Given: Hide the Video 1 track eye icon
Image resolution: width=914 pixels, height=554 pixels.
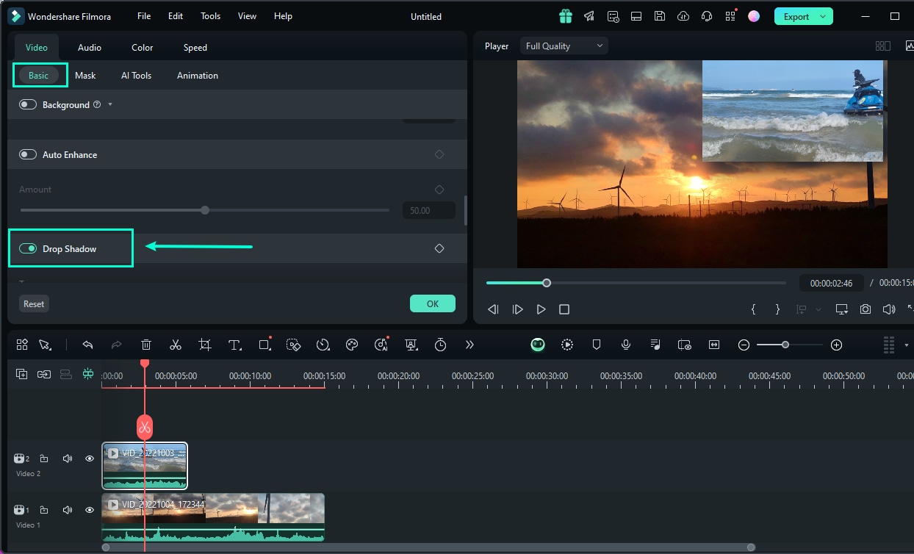Looking at the screenshot, I should tap(90, 510).
